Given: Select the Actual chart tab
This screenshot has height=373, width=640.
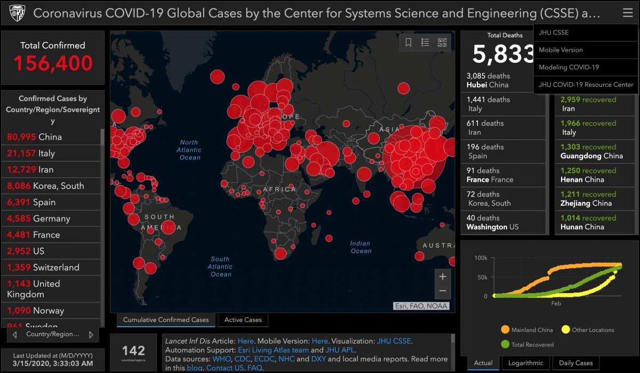Looking at the screenshot, I should (483, 363).
